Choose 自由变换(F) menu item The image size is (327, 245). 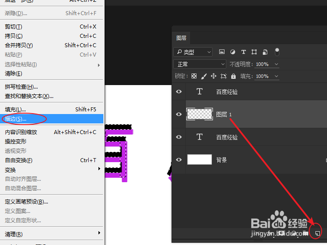tap(52, 160)
